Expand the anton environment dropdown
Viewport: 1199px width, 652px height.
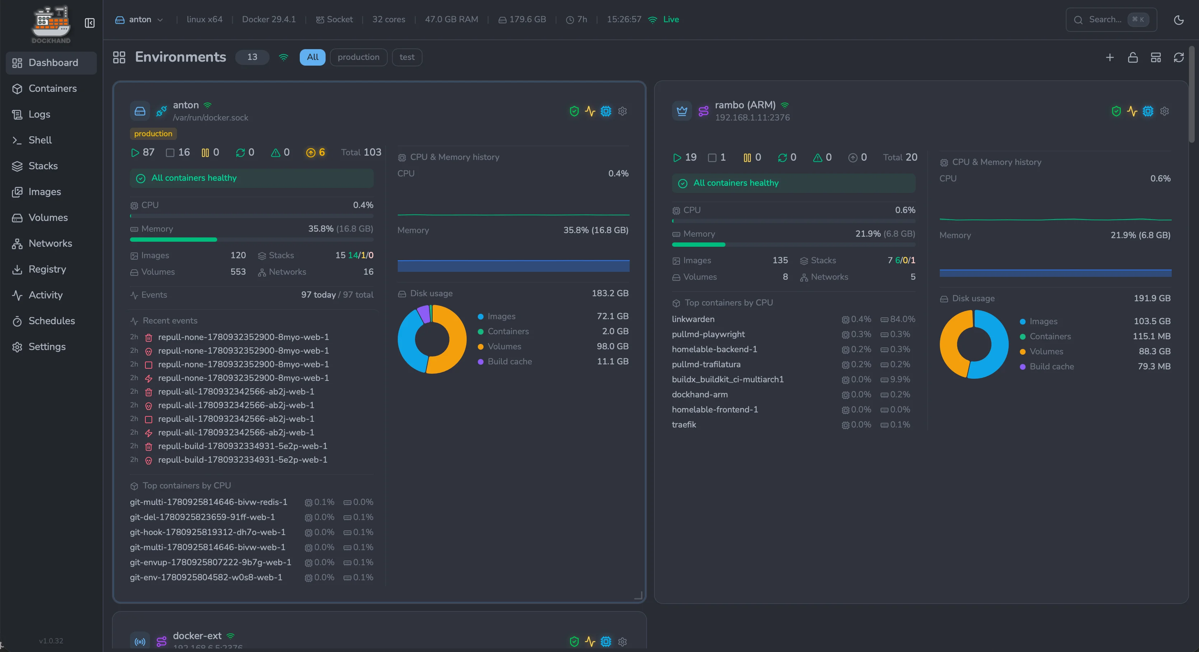click(x=139, y=19)
